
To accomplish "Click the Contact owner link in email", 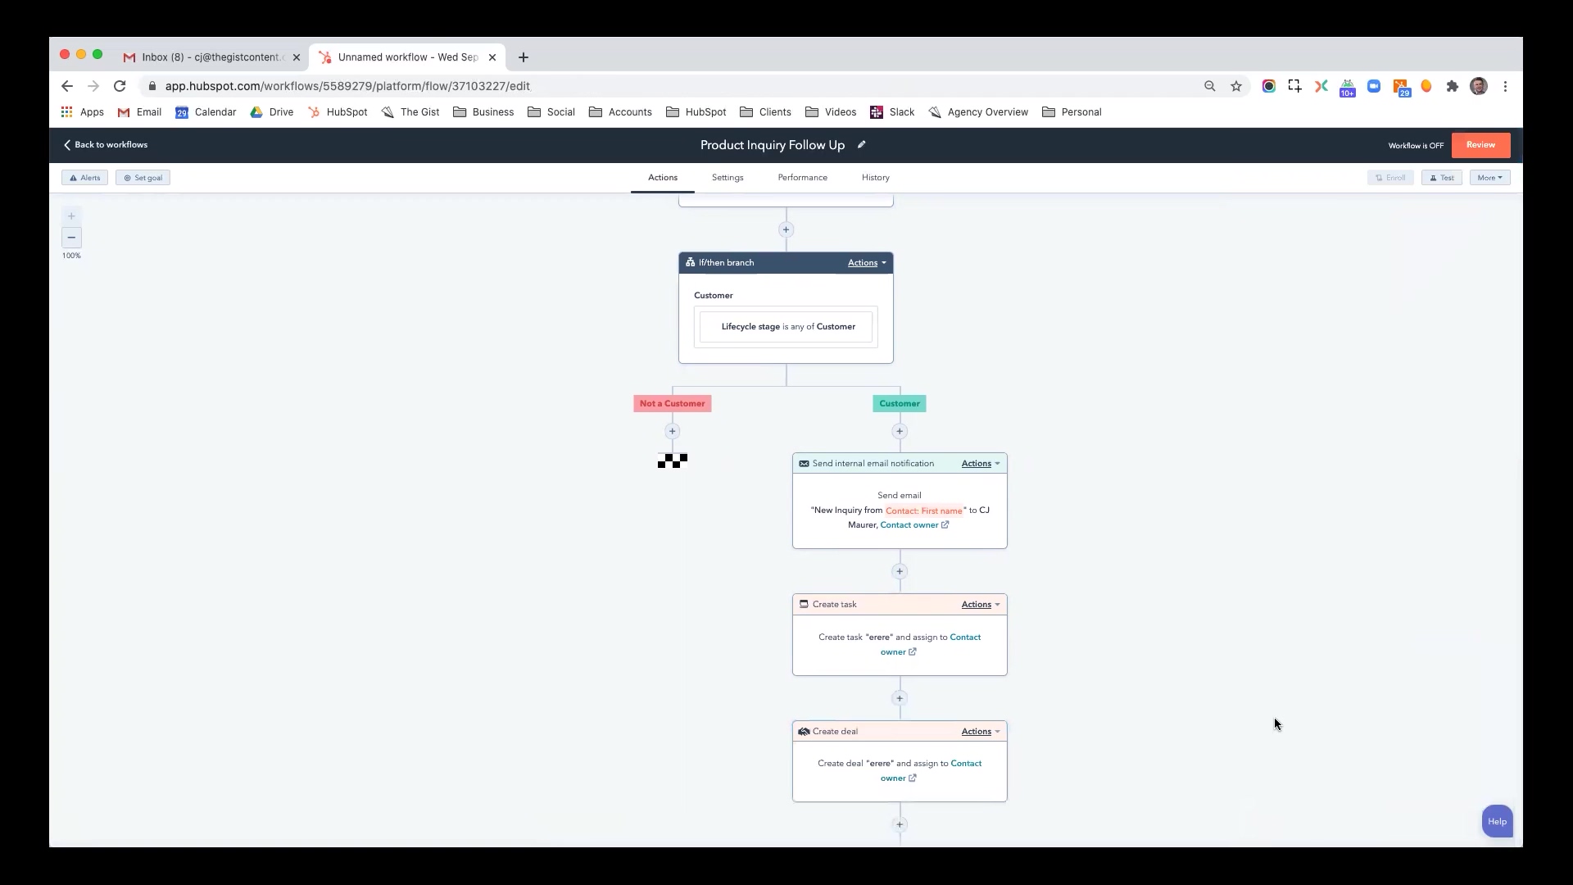I will 909,524.
